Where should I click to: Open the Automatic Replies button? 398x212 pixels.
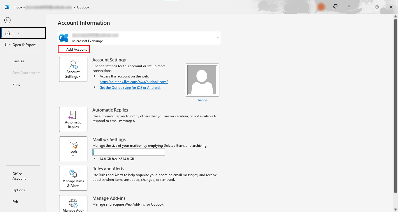[73, 119]
